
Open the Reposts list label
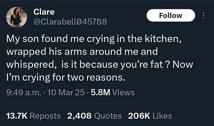point(46,116)
